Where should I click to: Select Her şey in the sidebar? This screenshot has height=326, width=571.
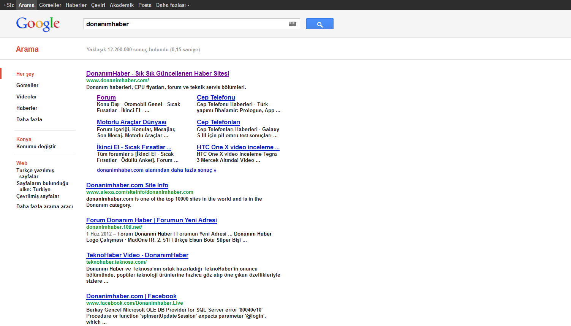coord(25,74)
